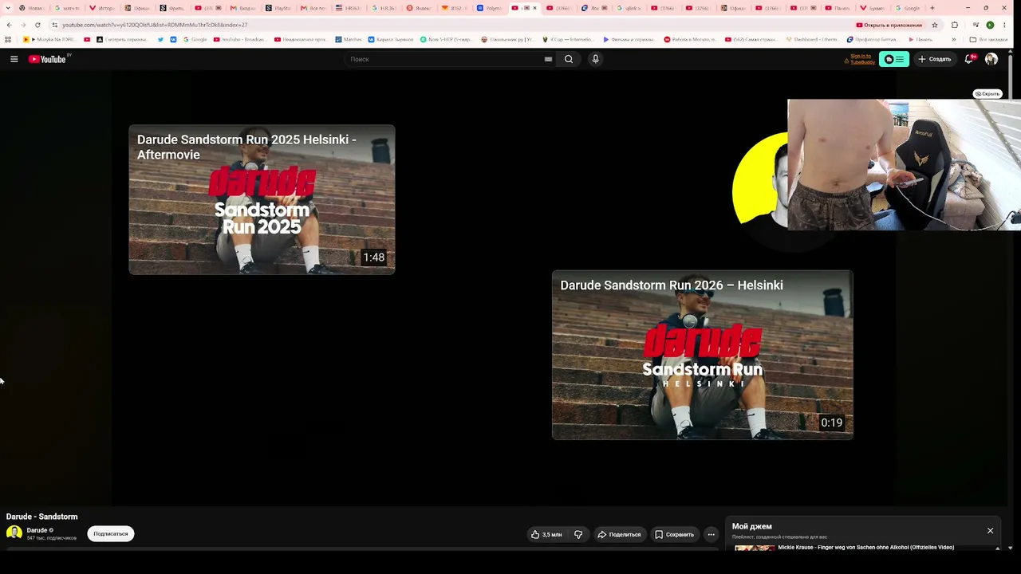This screenshot has width=1021, height=574.
Task: Hide the webcam overlay with Скрыть
Action: [987, 94]
